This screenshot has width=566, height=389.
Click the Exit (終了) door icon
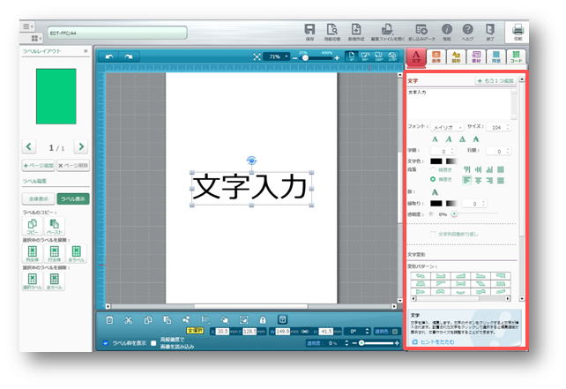pos(490,29)
